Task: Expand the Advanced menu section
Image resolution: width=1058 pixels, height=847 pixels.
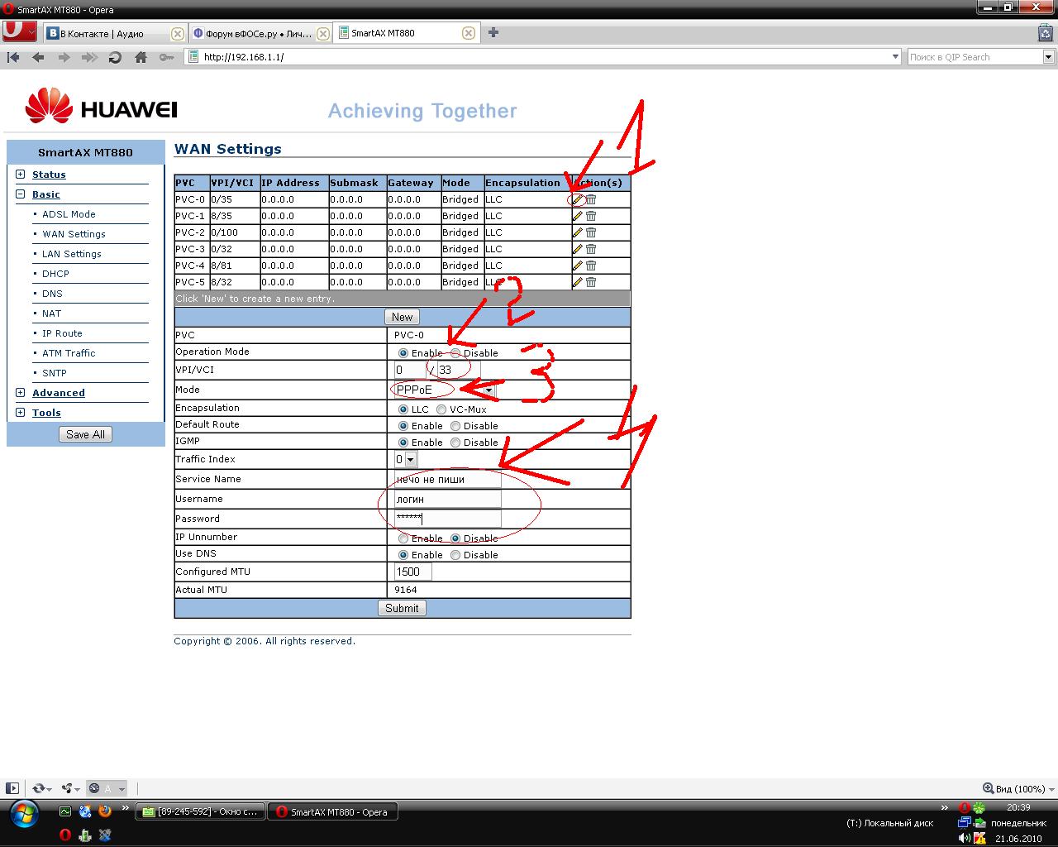Action: (21, 393)
